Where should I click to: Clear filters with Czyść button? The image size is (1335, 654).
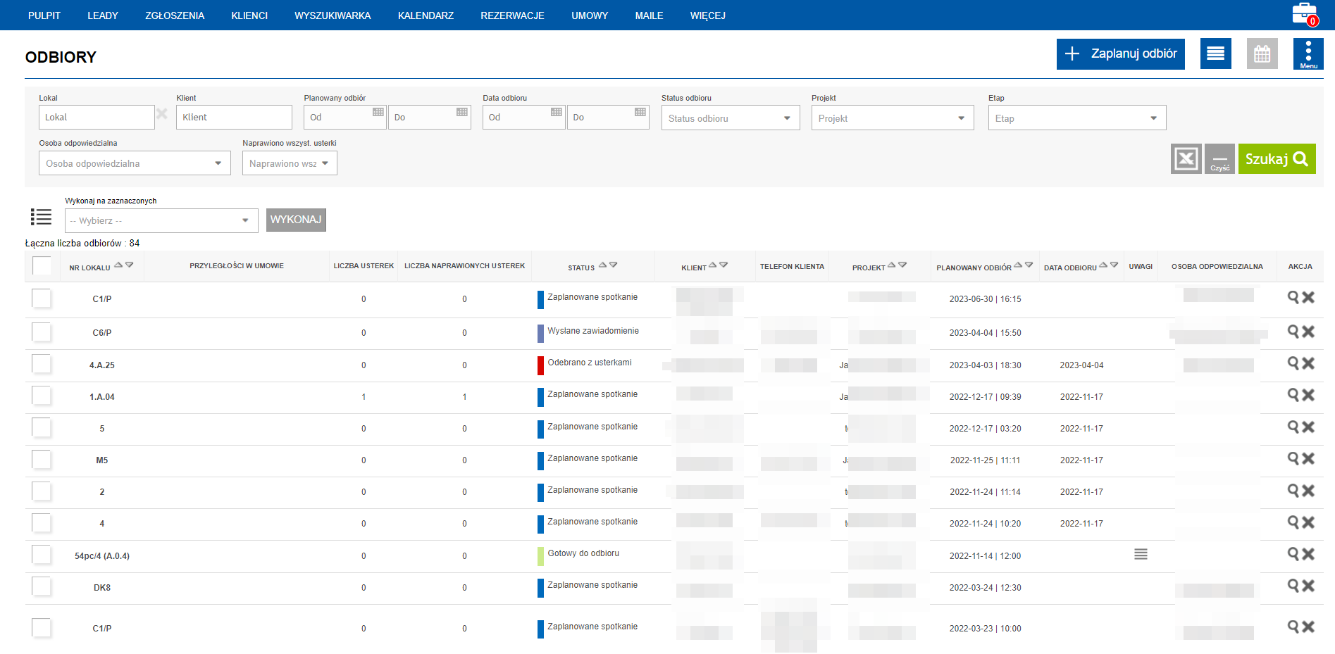tap(1219, 159)
